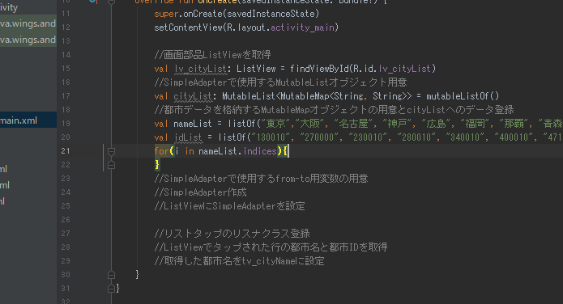Click the comment //取得した都市名をtv_cityNameに設定
The height and width of the screenshot is (304, 563).
[x=239, y=261]
